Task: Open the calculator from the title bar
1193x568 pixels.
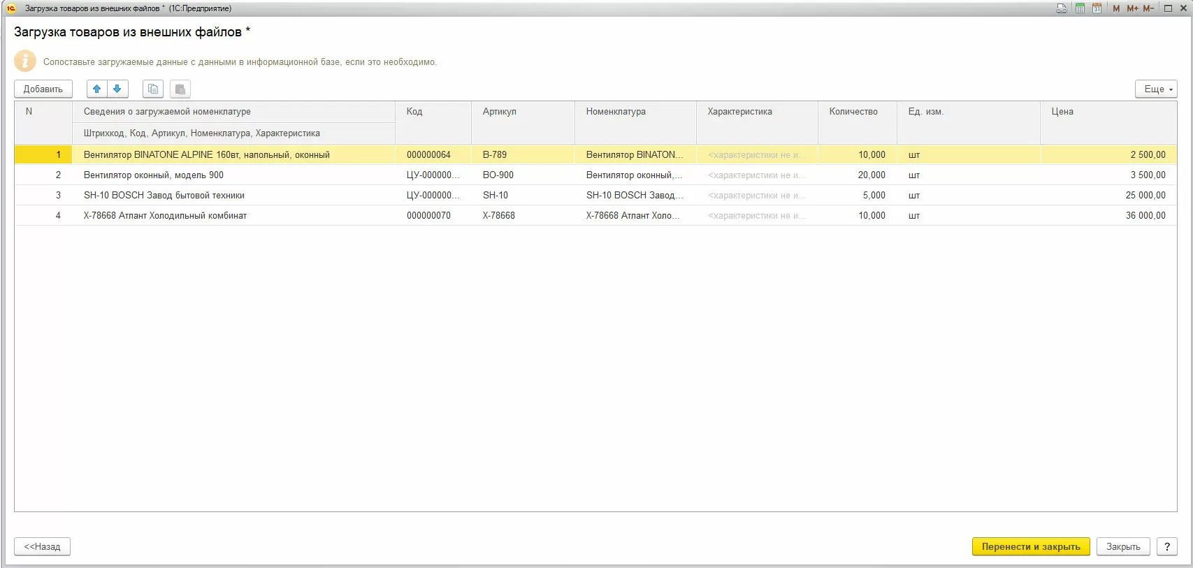Action: pyautogui.click(x=1080, y=8)
